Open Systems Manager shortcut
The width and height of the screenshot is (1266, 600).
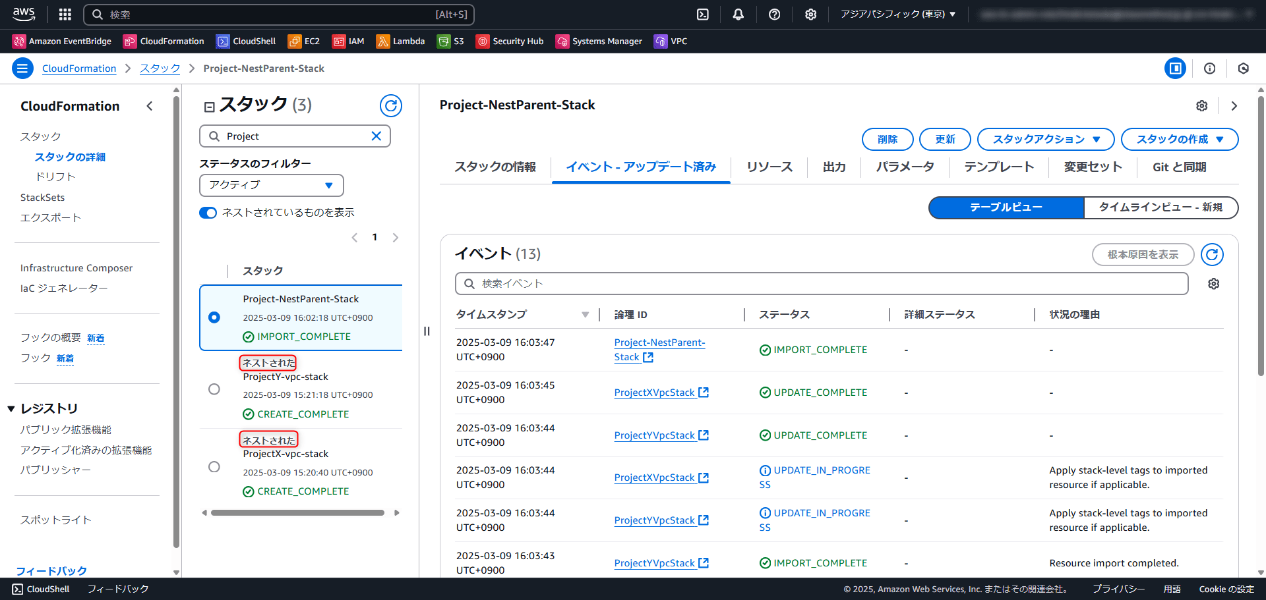coord(599,41)
